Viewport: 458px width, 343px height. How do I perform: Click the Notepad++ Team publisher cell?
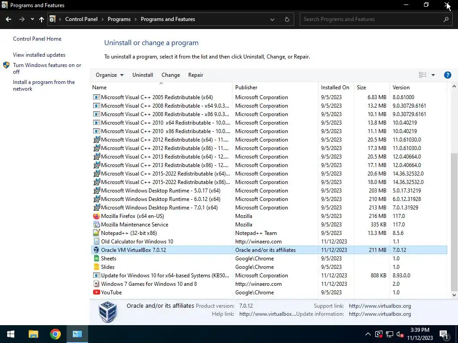[x=256, y=233]
